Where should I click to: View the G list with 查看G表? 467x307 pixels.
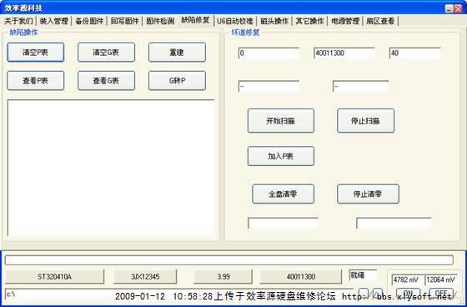[107, 80]
